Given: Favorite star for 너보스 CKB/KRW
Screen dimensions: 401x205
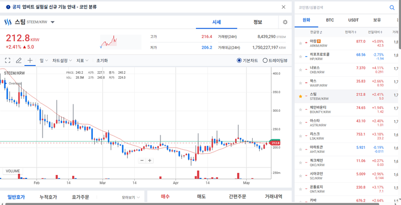Looking at the screenshot, I should point(300,70).
